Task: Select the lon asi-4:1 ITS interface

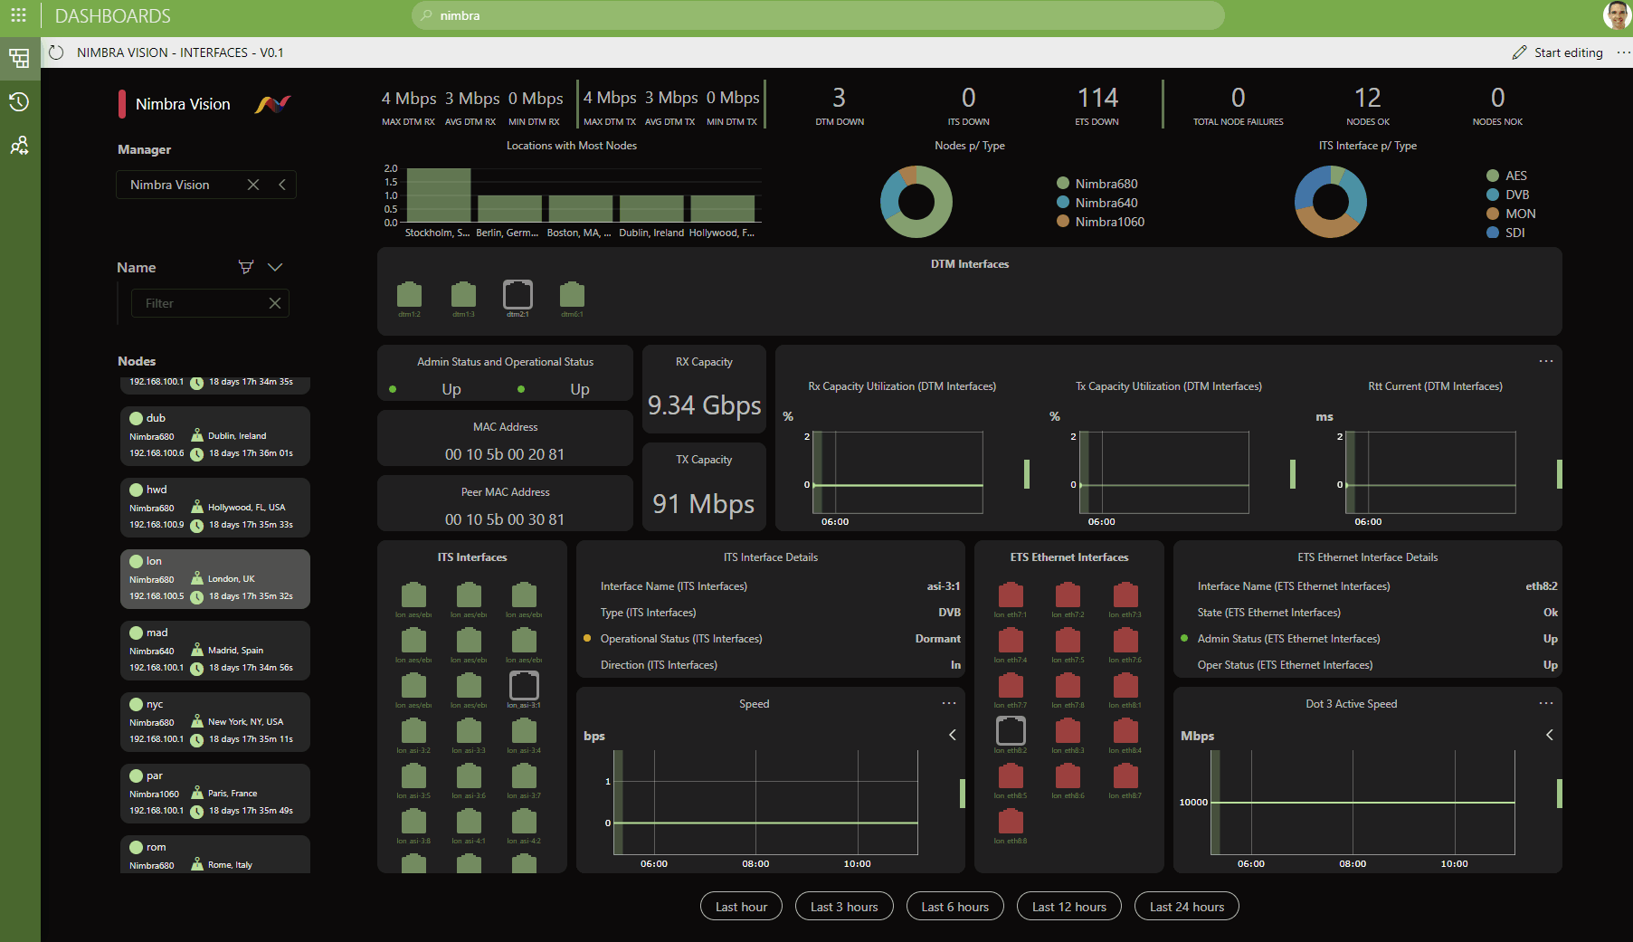Action: tap(469, 822)
